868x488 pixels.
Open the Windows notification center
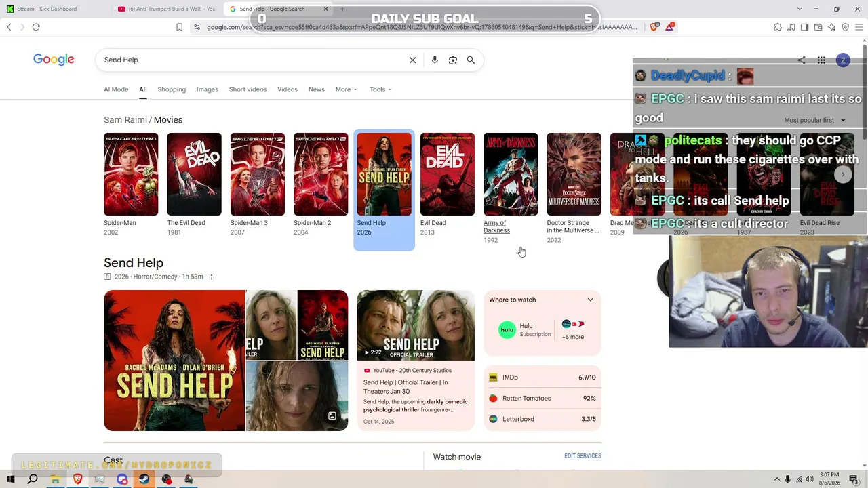(854, 479)
